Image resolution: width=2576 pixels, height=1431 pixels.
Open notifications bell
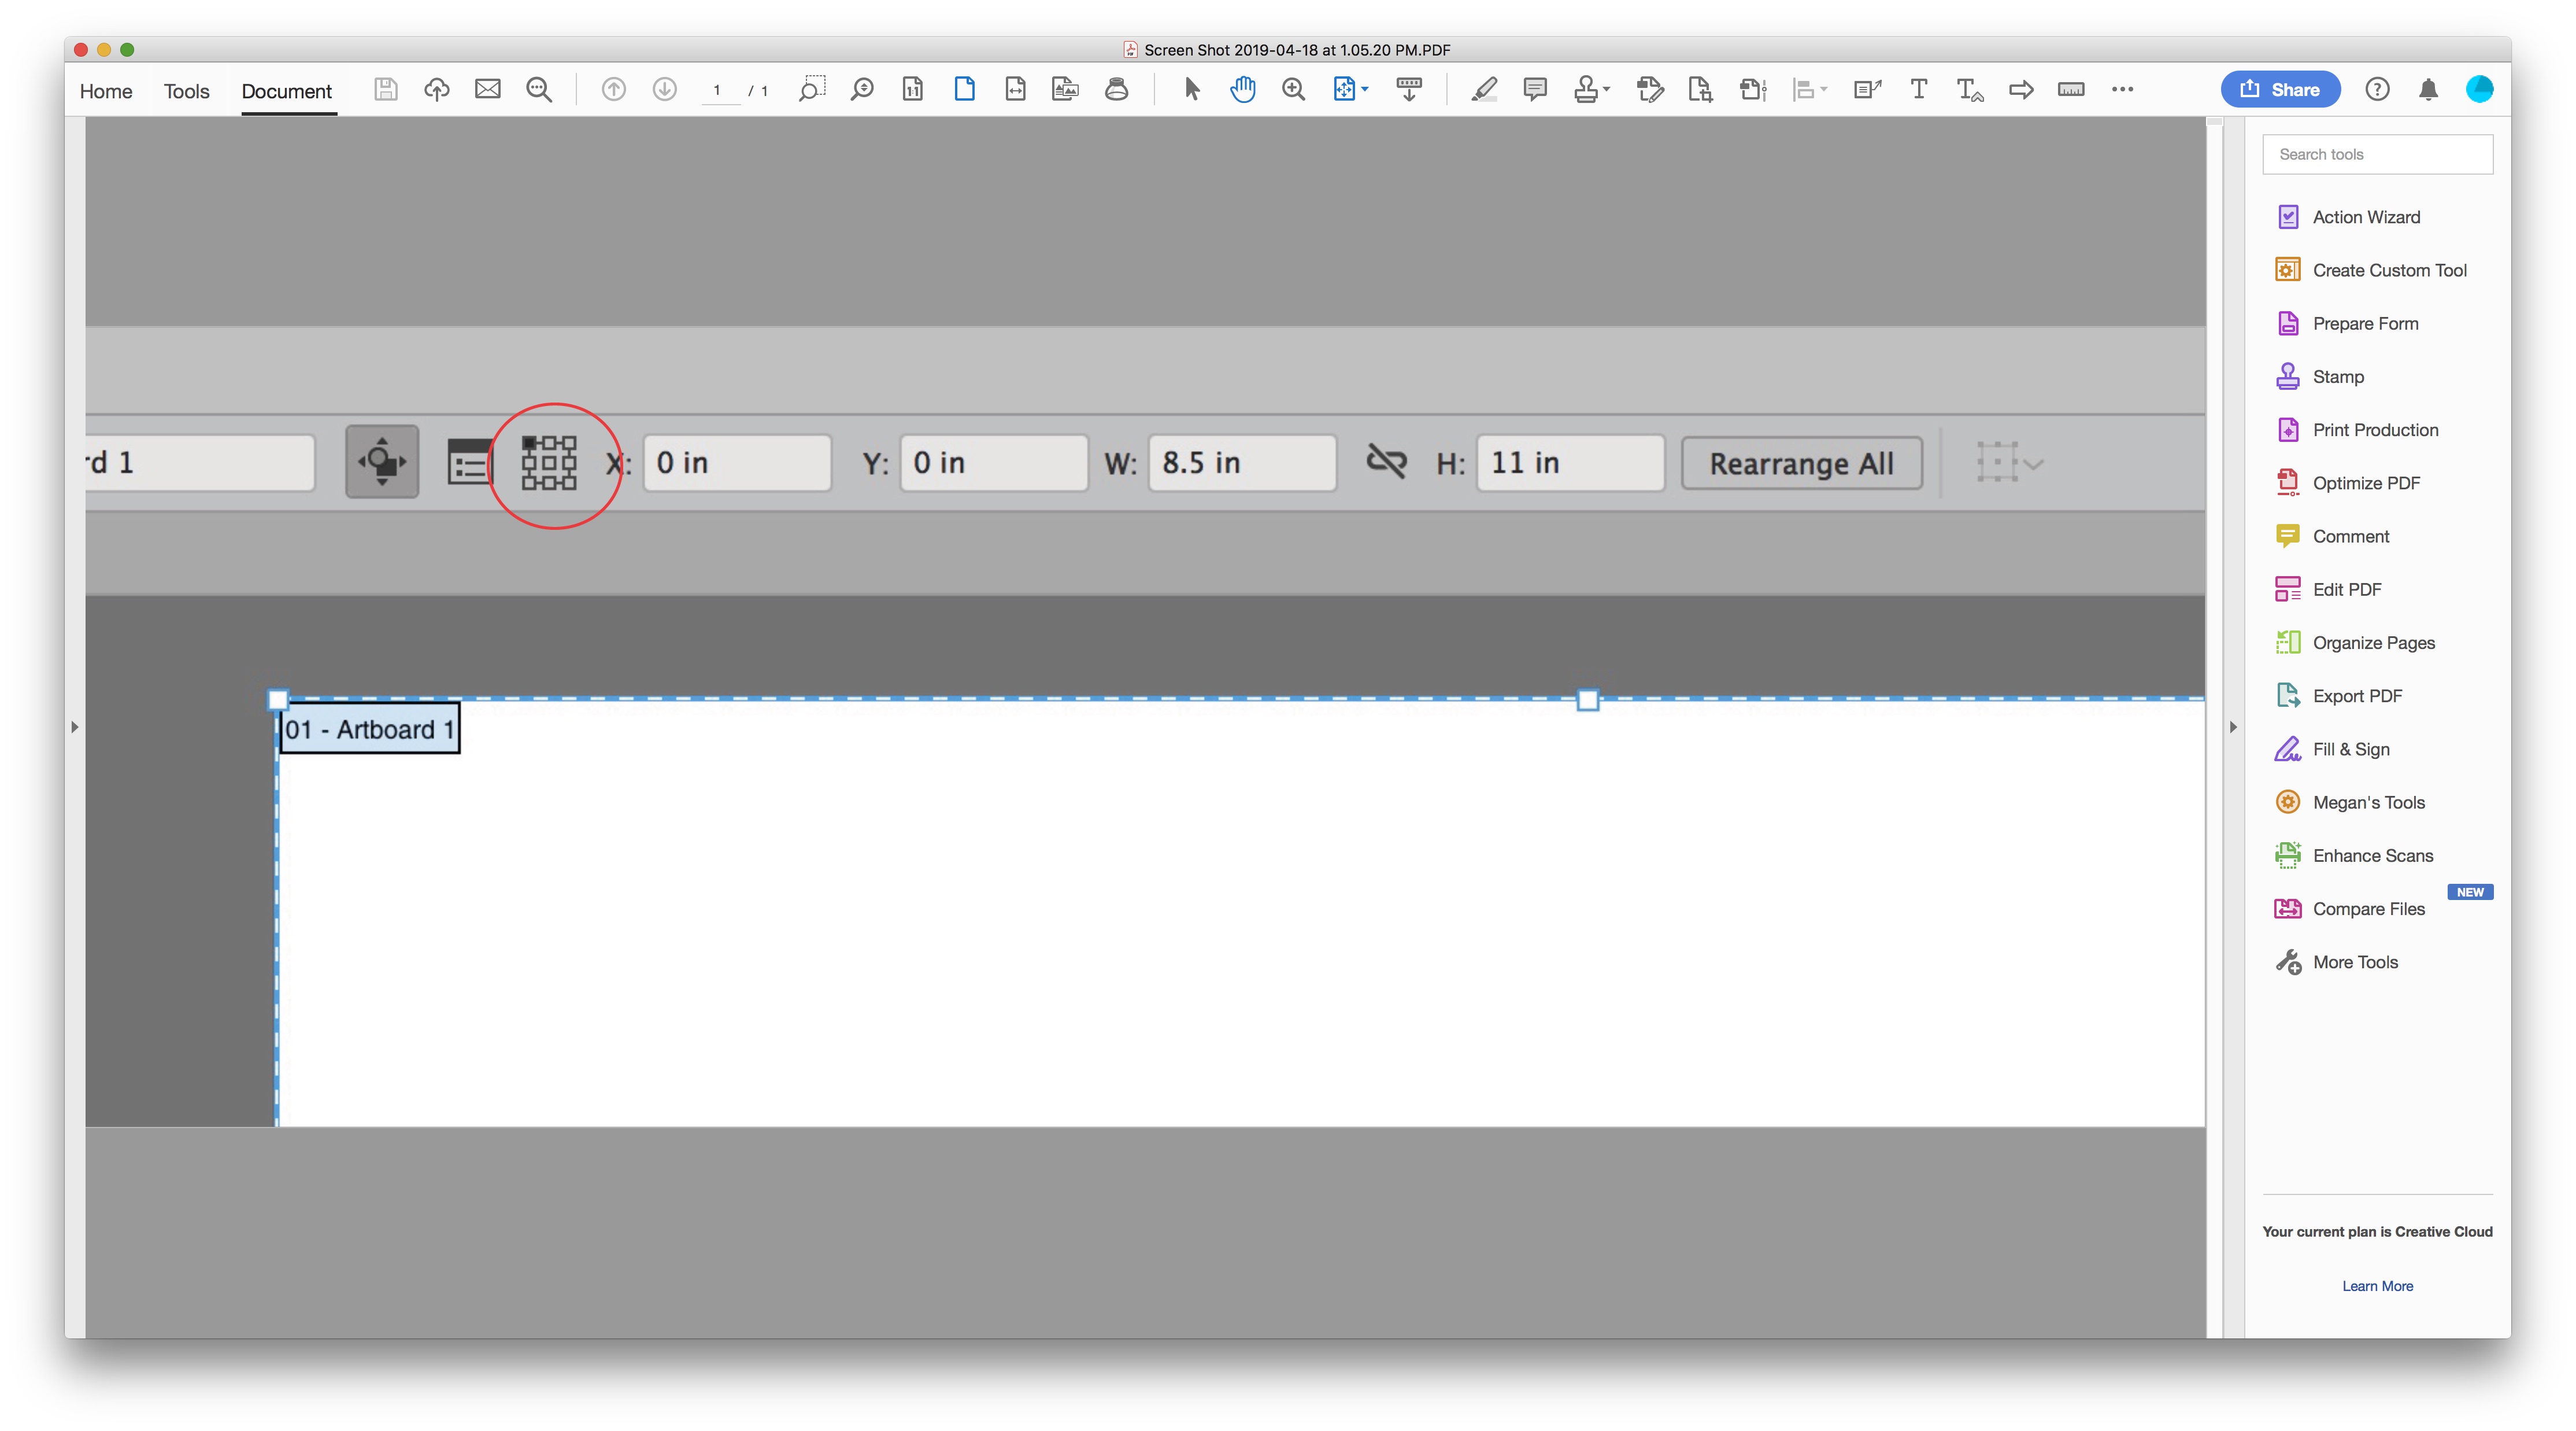point(2428,90)
